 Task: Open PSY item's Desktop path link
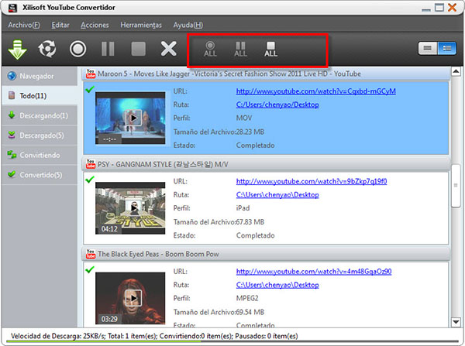pyautogui.click(x=277, y=194)
